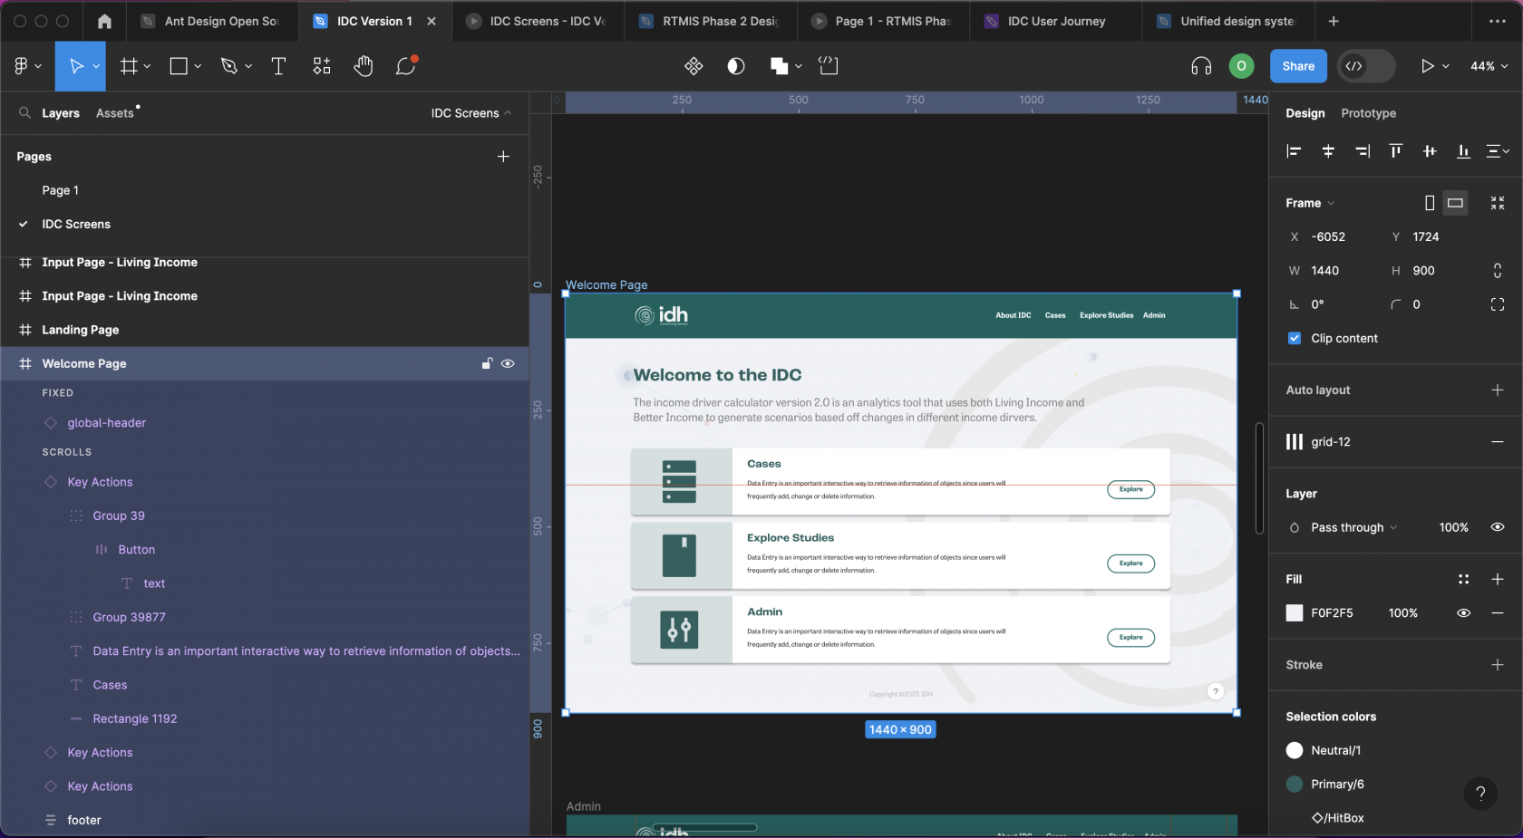Click independent corners icon
This screenshot has height=838, width=1523.
click(1498, 304)
